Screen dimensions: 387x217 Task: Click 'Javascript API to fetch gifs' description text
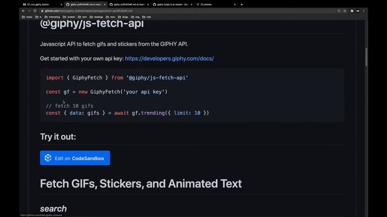[x=114, y=44]
